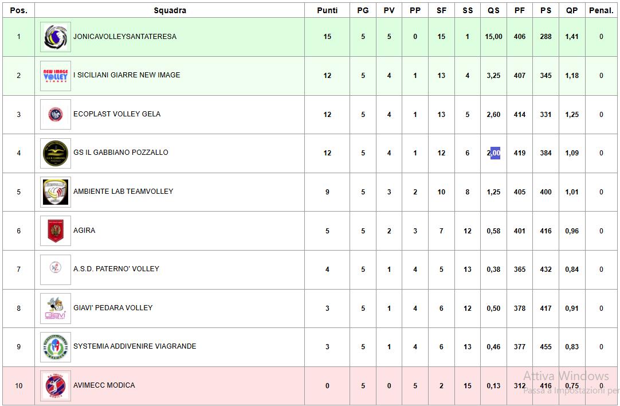Open the JONICAVOLLEYSANTATERESA team name
Image resolution: width=620 pixels, height=406 pixels.
(125, 36)
